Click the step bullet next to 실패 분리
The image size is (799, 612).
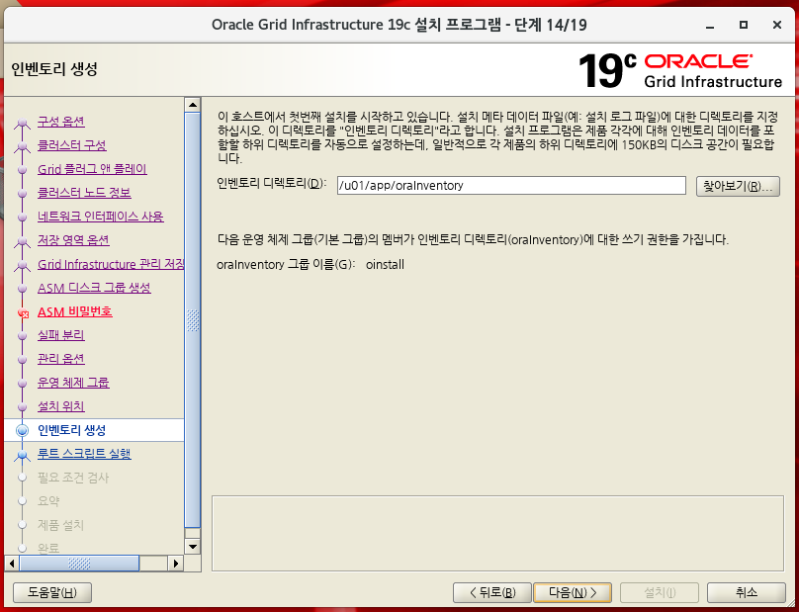[22, 336]
